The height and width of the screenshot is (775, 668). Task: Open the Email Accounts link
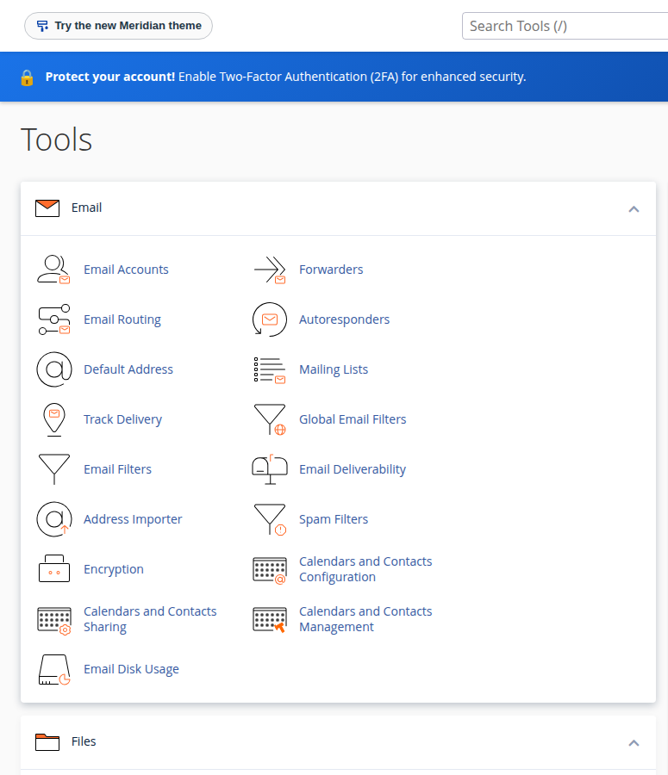coord(126,270)
